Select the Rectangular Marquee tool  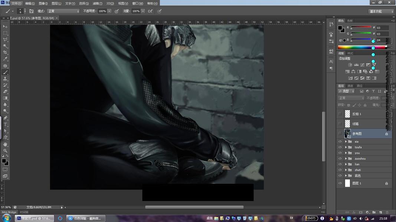(5, 33)
